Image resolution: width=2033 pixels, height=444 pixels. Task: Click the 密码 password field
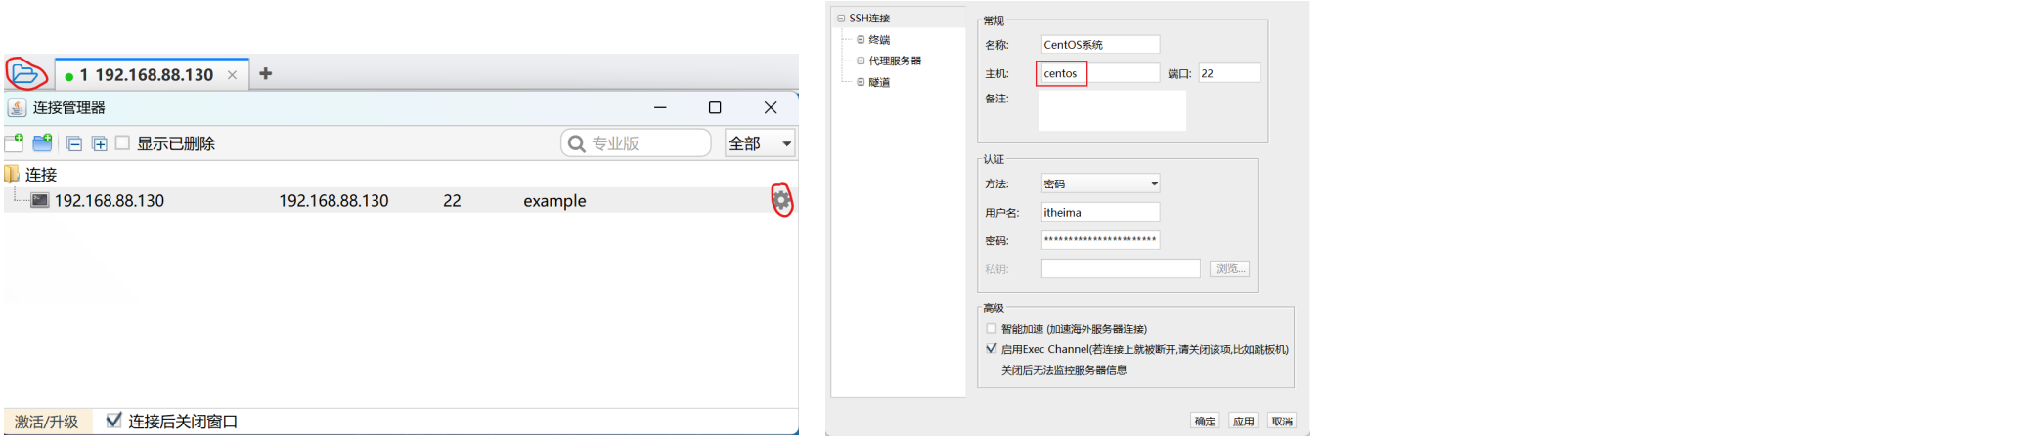coord(1100,240)
